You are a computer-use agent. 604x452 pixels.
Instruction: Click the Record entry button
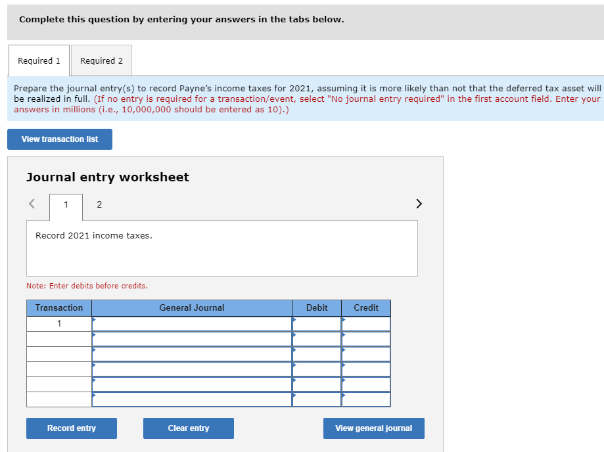coord(71,428)
